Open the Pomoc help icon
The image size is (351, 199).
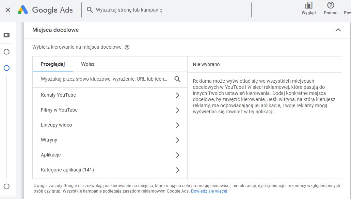[330, 6]
